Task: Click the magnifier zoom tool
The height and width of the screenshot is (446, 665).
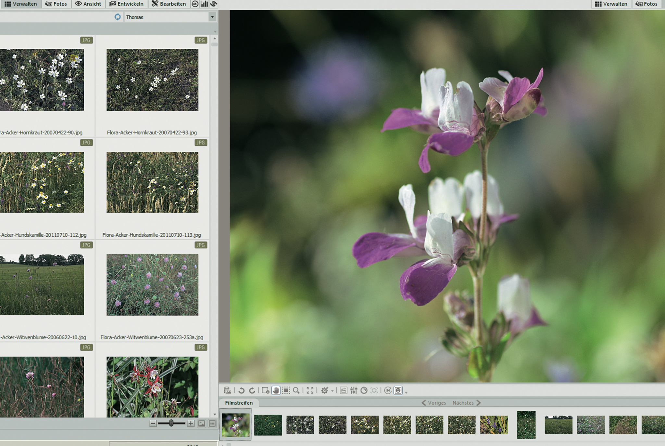Action: click(296, 390)
